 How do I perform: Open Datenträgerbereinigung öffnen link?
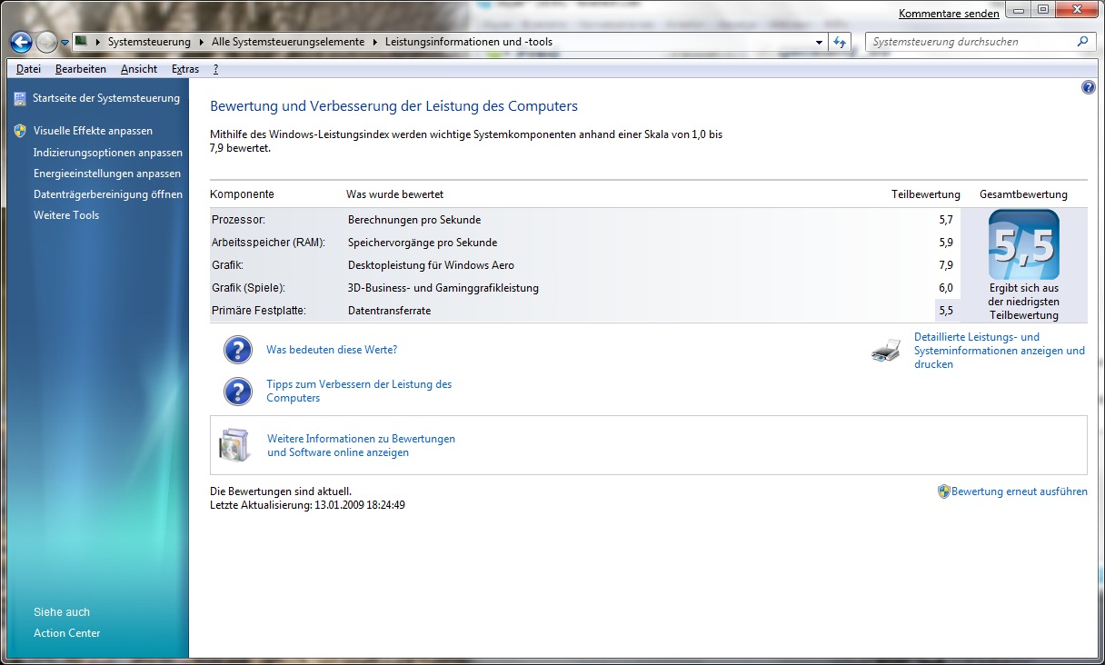(x=108, y=194)
